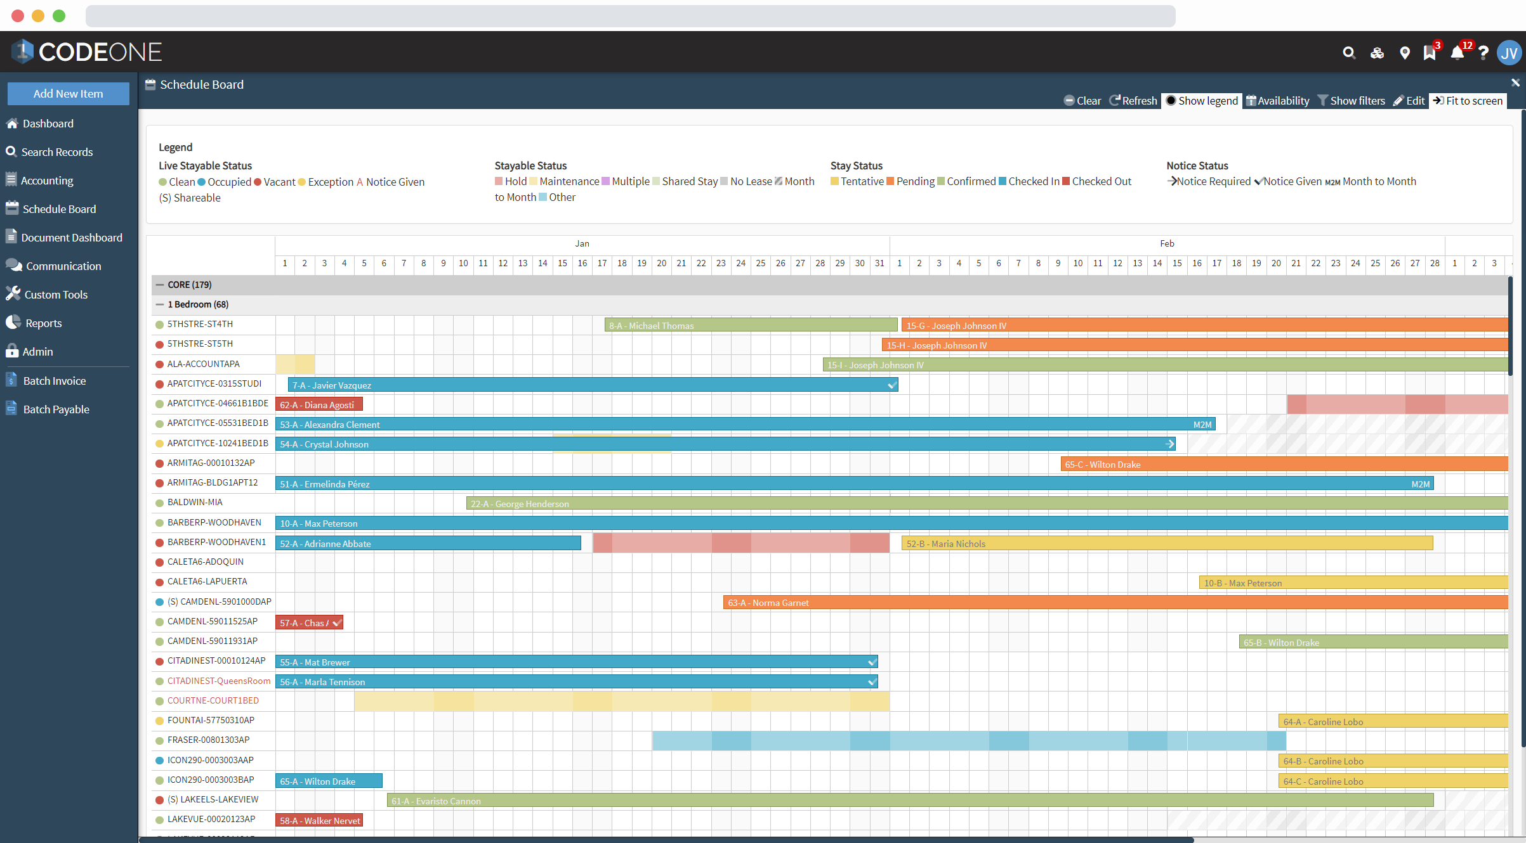The height and width of the screenshot is (843, 1526).
Task: Click the horizontal scrollbar at the bottom
Action: 666,840
